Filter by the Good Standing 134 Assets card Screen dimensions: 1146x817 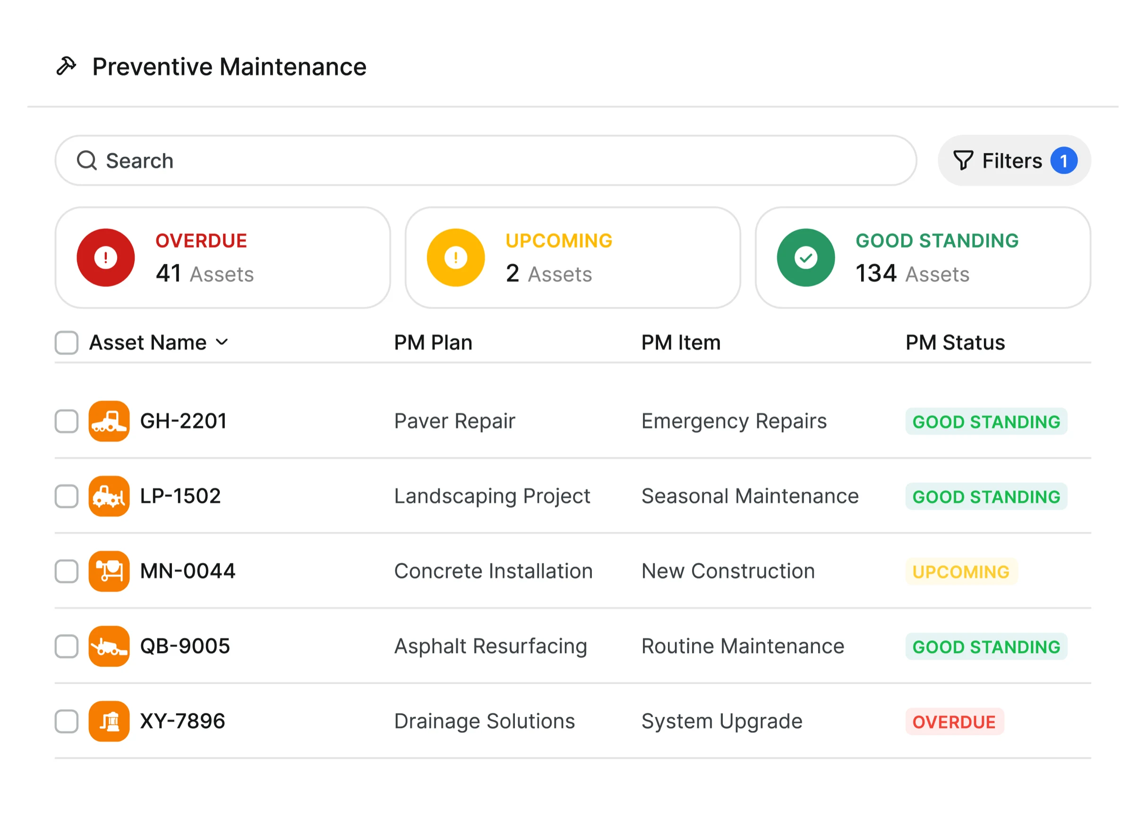[923, 258]
